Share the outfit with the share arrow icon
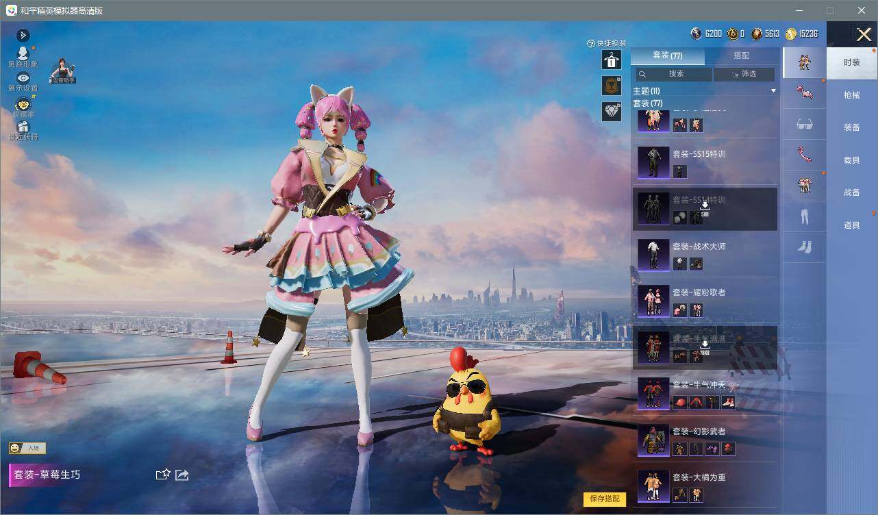Screen dimensions: 878x515 pyautogui.click(x=182, y=475)
